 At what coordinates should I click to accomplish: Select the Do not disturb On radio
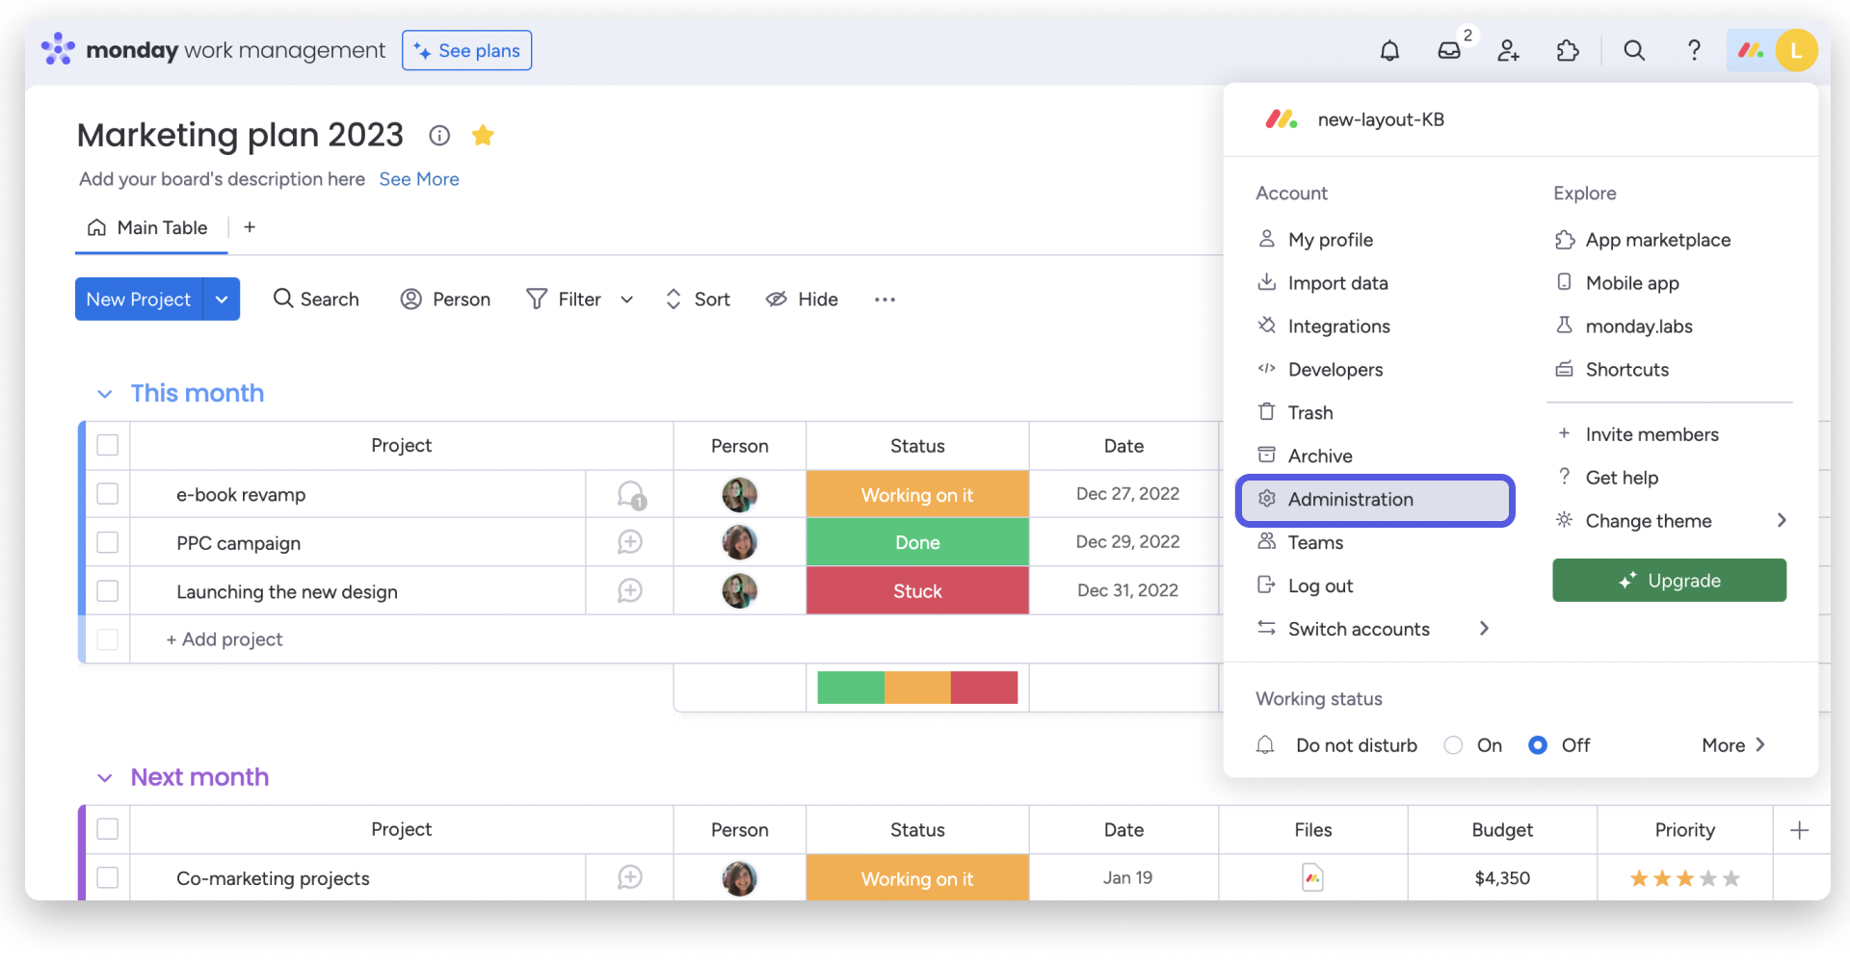(1453, 745)
